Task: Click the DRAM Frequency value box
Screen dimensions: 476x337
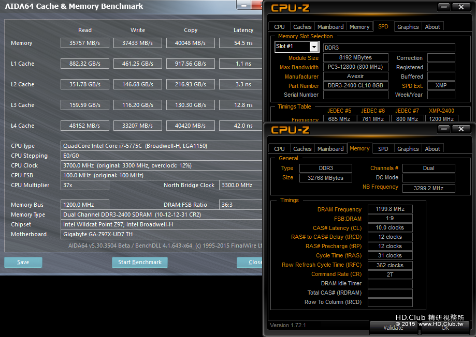Action: [390, 209]
